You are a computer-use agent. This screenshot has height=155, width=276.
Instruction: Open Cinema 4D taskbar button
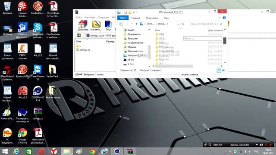[117, 151]
